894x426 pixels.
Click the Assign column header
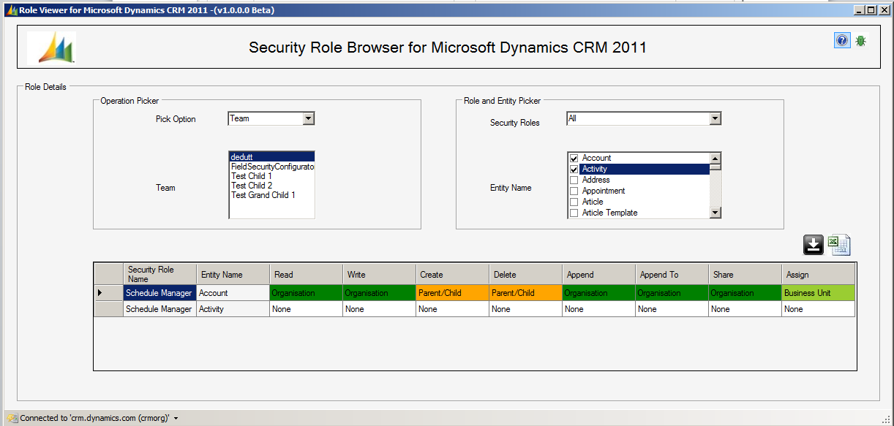click(818, 274)
